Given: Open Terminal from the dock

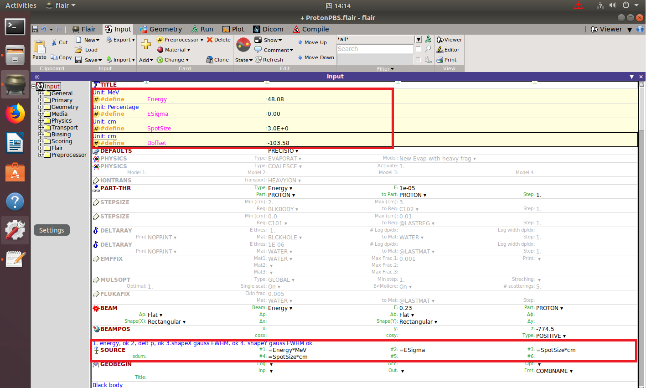Looking at the screenshot, I should tap(15, 27).
